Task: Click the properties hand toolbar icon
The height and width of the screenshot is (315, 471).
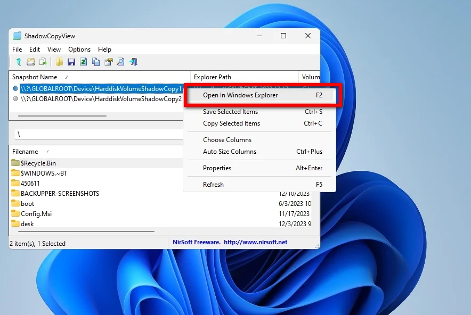Action: (x=109, y=62)
